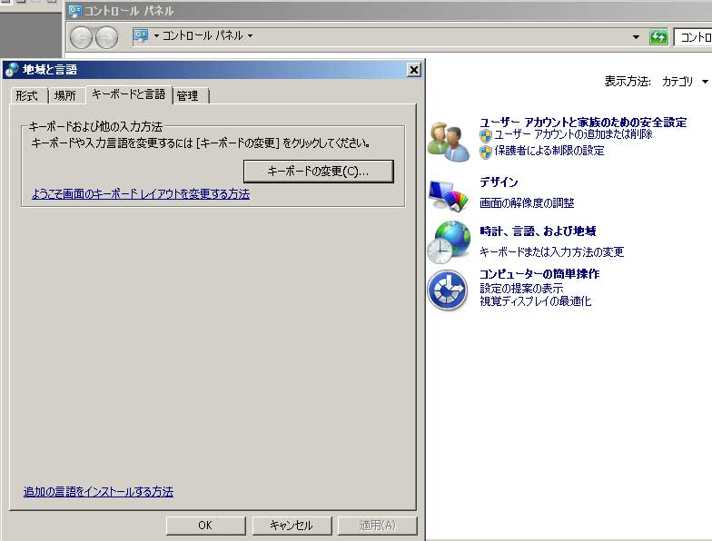This screenshot has width=712, height=541.
Task: Open the 画面の解像度の調整 link
Action: 527,203
